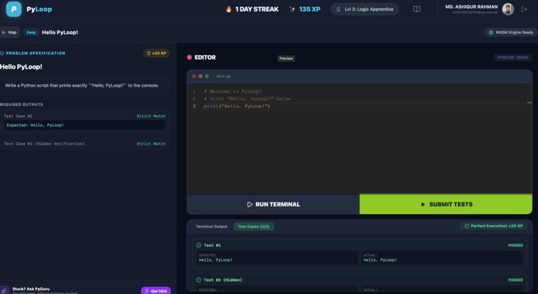Run code with Run Terminal button
Screen dimensions: 538x294
coord(273,204)
